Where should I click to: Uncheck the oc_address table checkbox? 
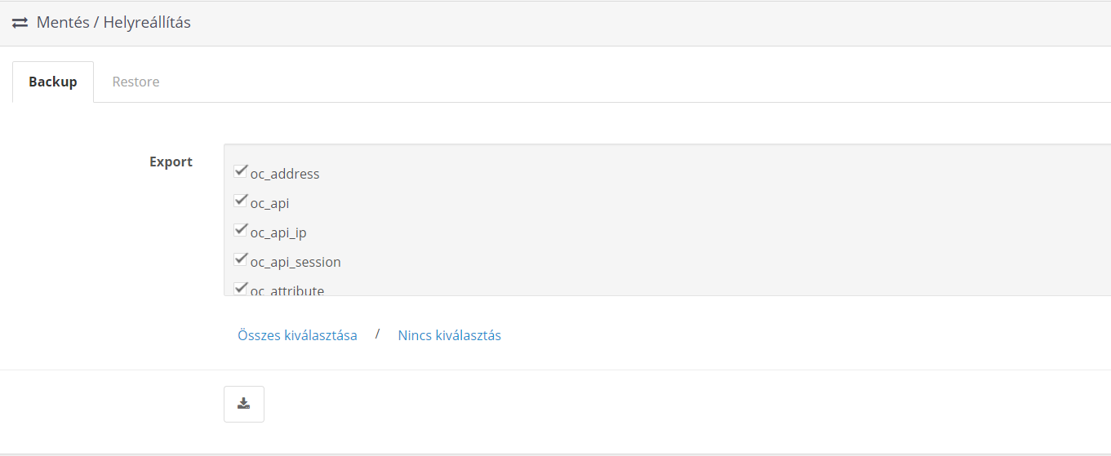click(241, 171)
